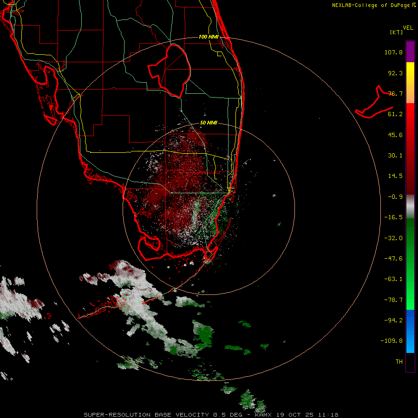Click the 50 NMI range ring label
Image resolution: width=418 pixels, height=418 pixels.
tap(209, 123)
